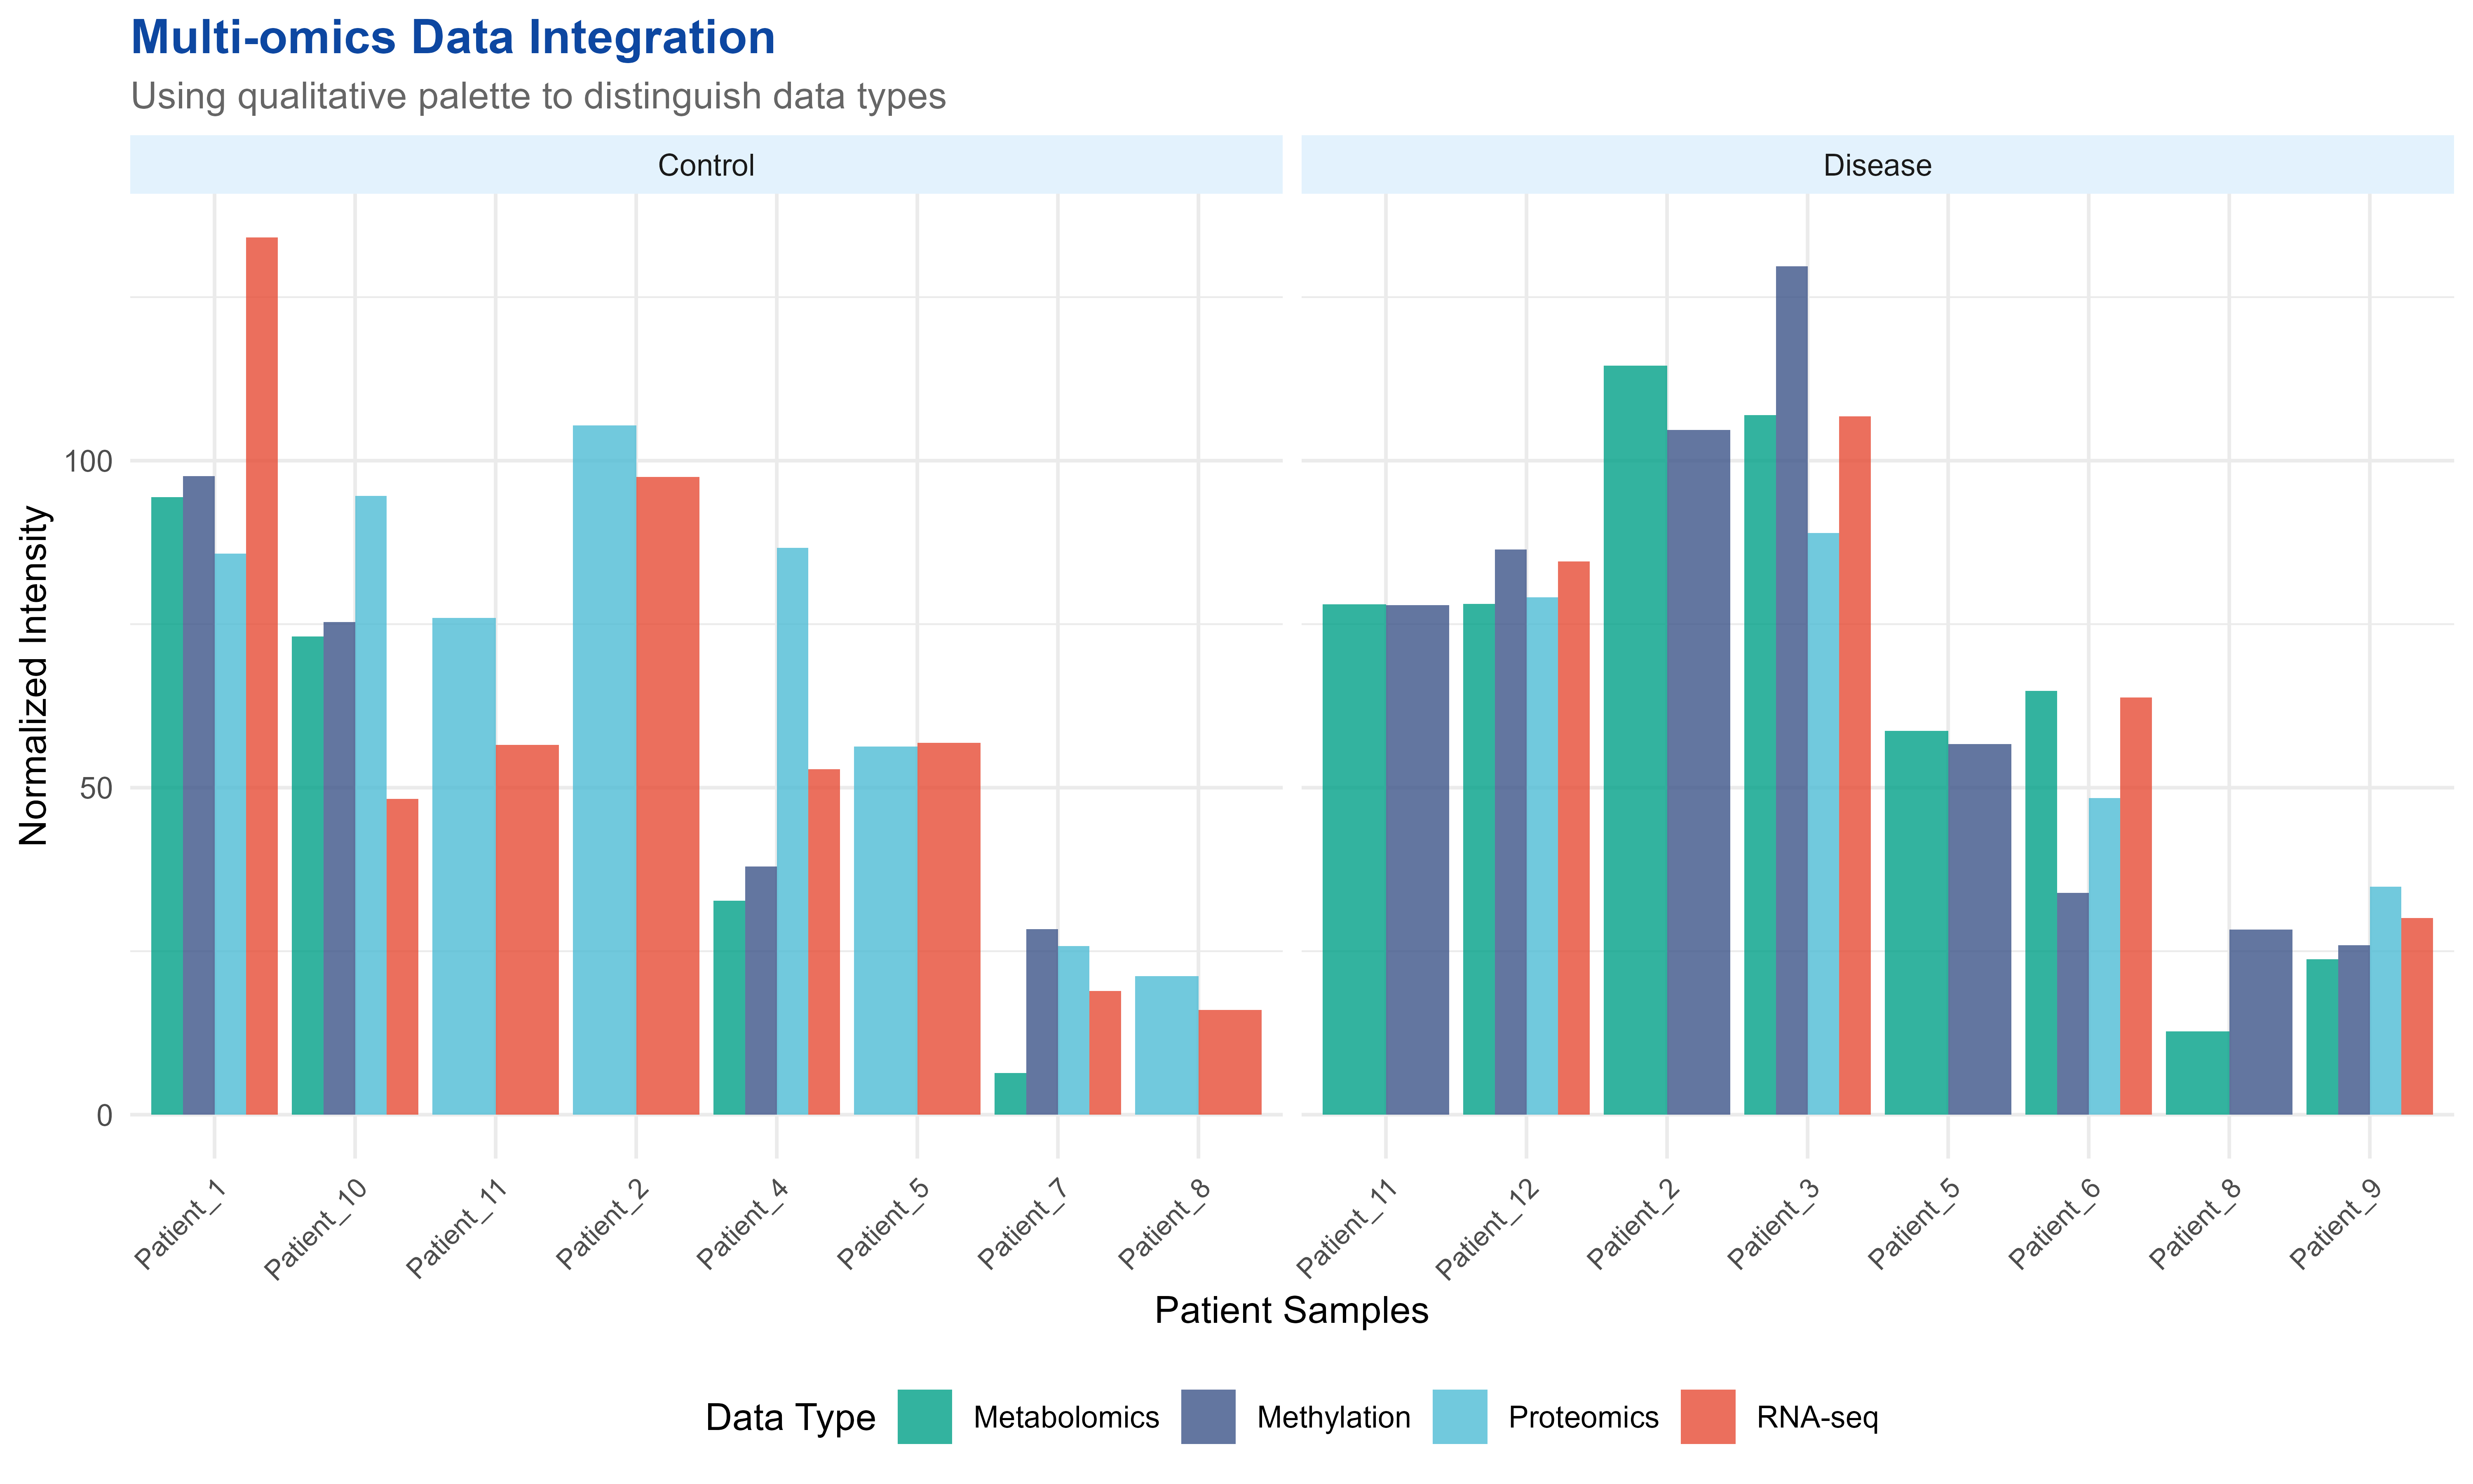Click the Proteomics bar for Control Patient_2
This screenshot has width=2473, height=1484.
pos(604,770)
